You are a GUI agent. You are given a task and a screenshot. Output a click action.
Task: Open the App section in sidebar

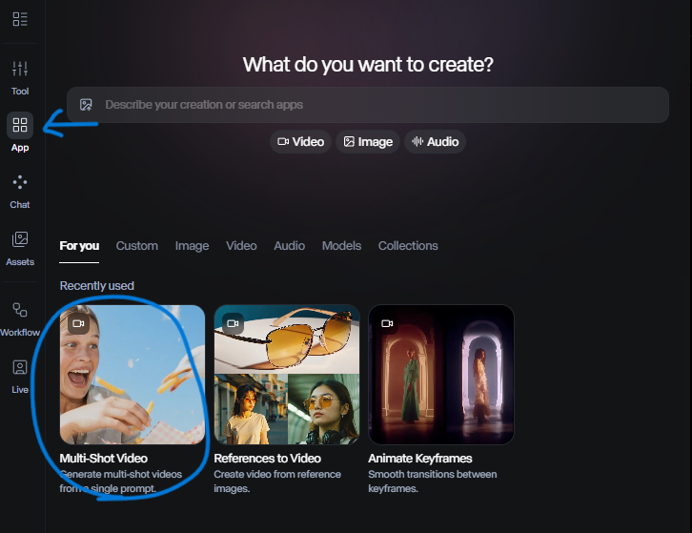[x=20, y=133]
